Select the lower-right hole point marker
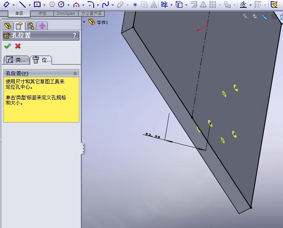The width and height of the screenshot is (283, 228). (234, 134)
